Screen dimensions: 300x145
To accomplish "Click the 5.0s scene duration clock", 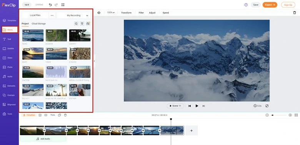I will [x=257, y=106].
